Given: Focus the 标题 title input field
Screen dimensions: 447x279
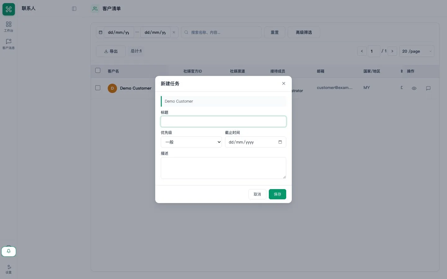Looking at the screenshot, I should tap(223, 122).
